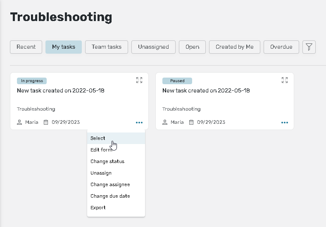326x227 pixels.
Task: Click the filter funnel icon
Action: [x=309, y=47]
